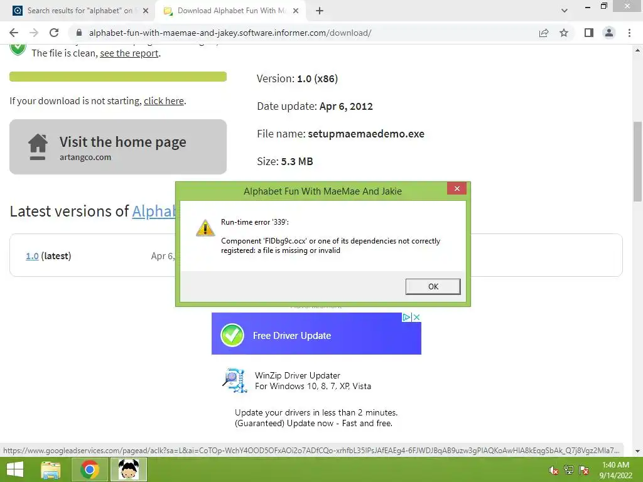Reload the current page

(x=54, y=33)
